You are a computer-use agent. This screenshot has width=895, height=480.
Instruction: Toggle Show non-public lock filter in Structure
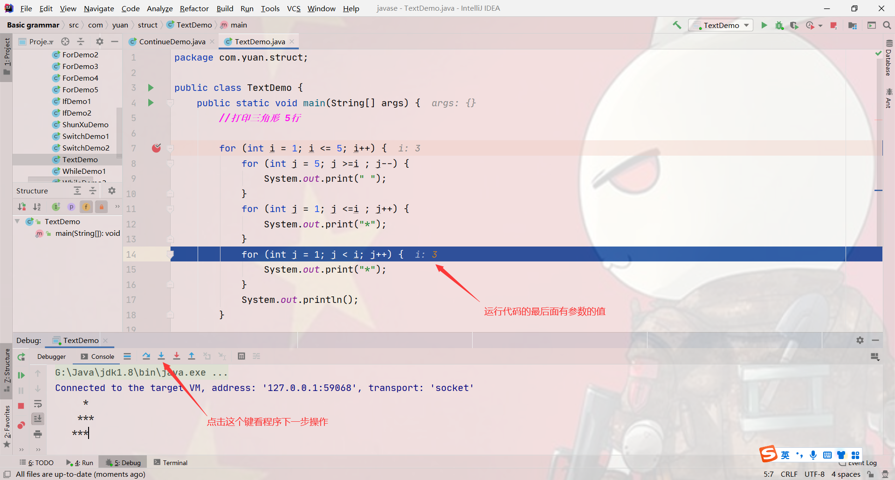(101, 207)
